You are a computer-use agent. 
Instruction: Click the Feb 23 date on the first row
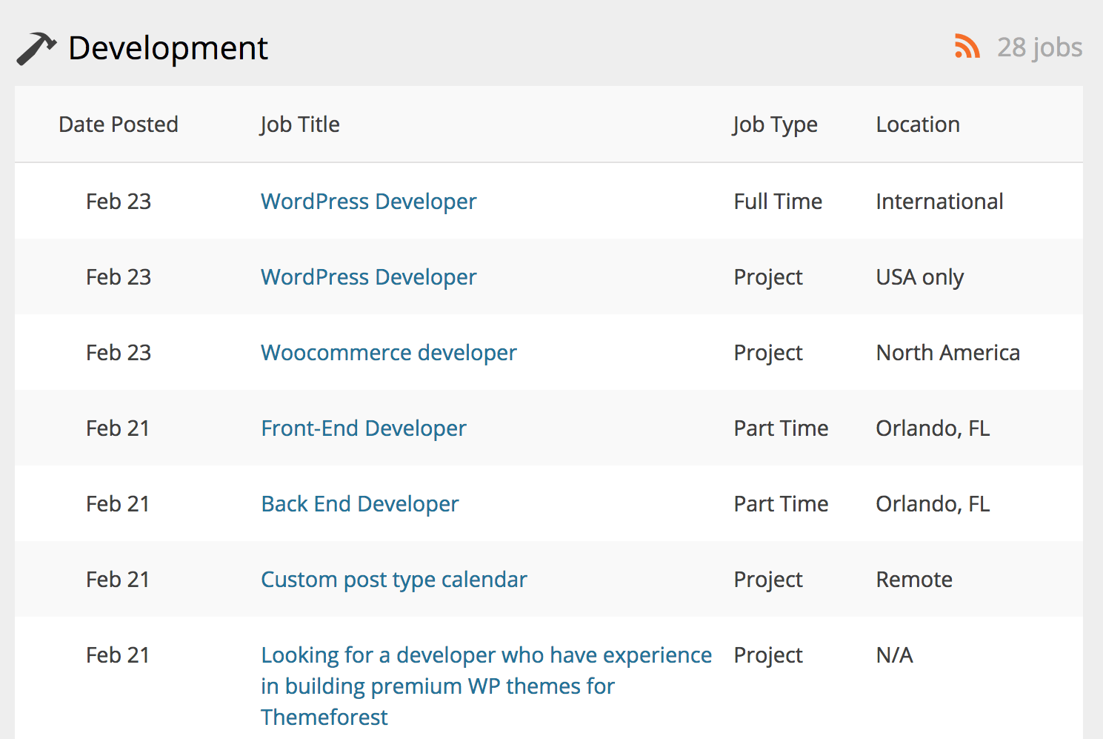(119, 202)
